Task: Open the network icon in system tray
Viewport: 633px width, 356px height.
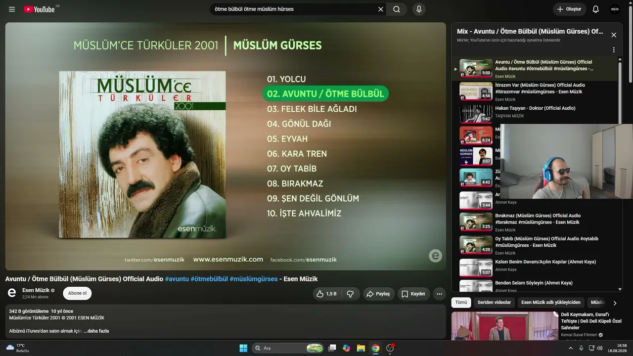Action: coord(591,348)
